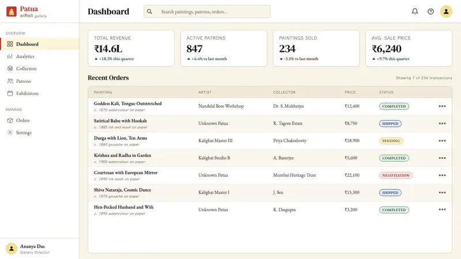Viewport: 461px width, 259px height.
Task: Click painting title Satirical Babu with Hookah
Action: tap(120, 121)
